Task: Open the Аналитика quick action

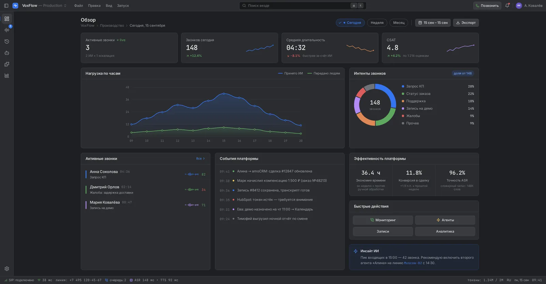Action: [445, 231]
